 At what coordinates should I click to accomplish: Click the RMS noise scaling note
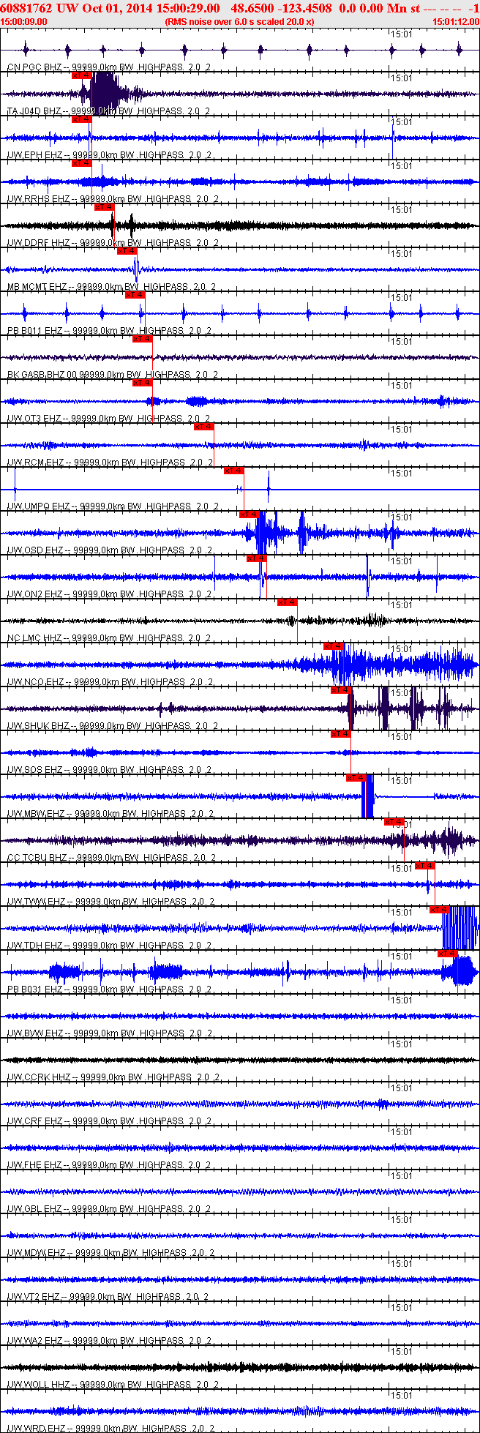pyautogui.click(x=240, y=22)
